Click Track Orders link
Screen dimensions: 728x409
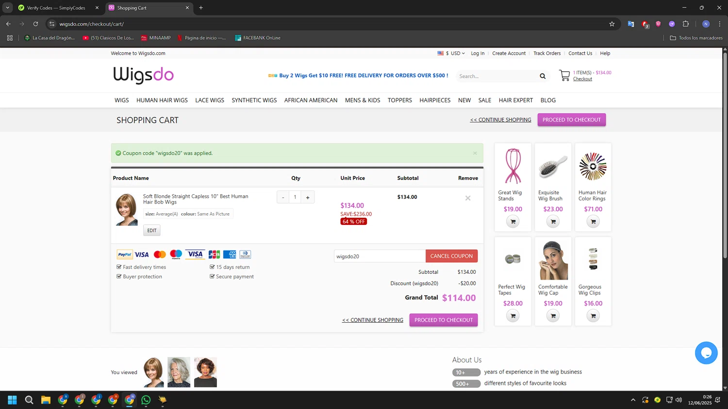(547, 53)
